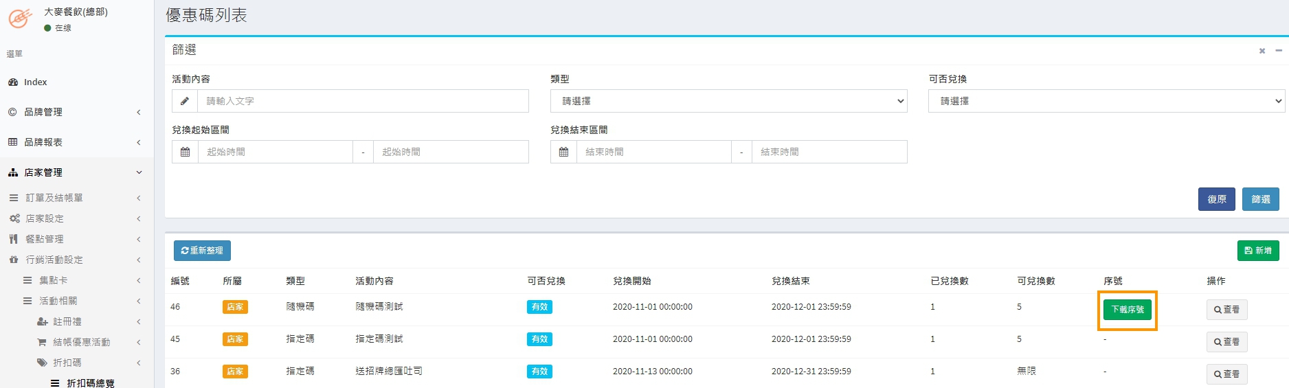
Task: Click 下載序號 button for row 46
Action: [1127, 310]
